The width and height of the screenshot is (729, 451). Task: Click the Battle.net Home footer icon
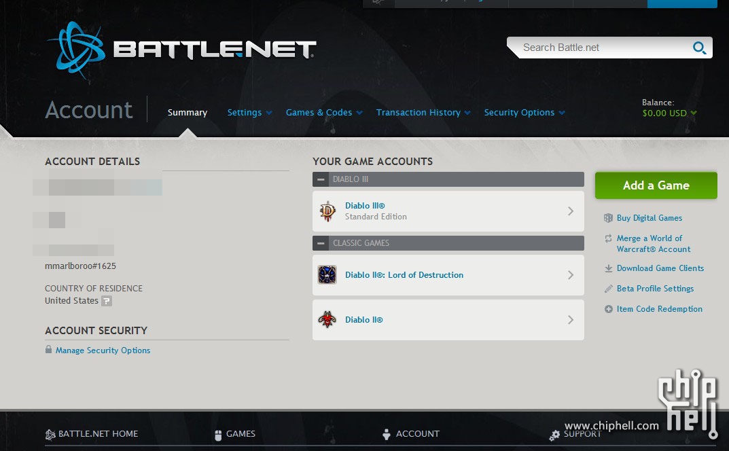[50, 434]
